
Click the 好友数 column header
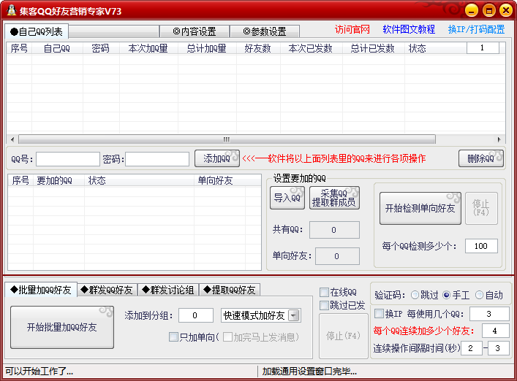click(x=258, y=48)
